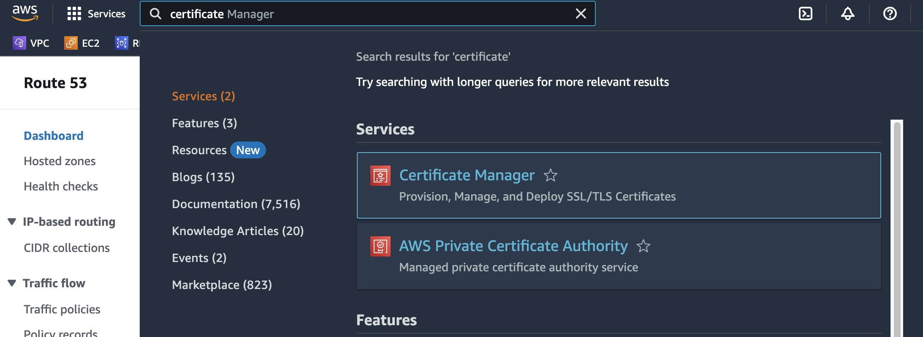Go to Traffic policies

tap(62, 309)
